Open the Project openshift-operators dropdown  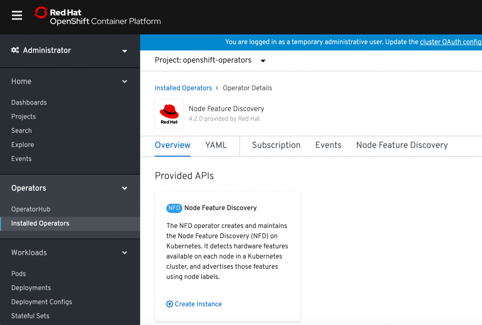(x=210, y=60)
